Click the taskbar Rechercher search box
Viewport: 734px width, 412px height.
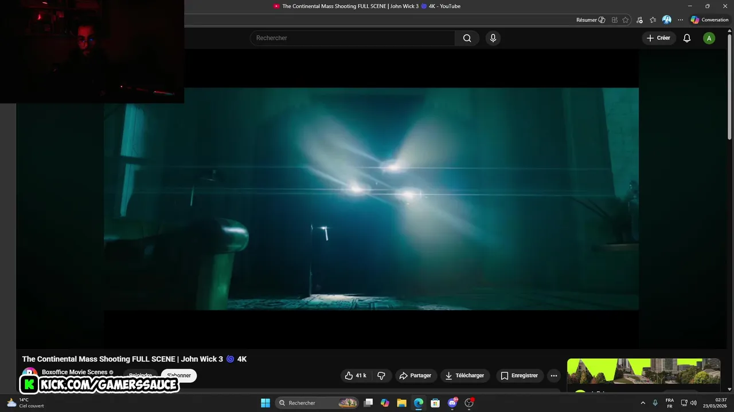tap(317, 403)
